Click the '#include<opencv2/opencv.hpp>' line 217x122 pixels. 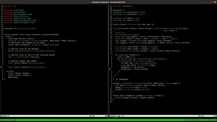coord(18,14)
